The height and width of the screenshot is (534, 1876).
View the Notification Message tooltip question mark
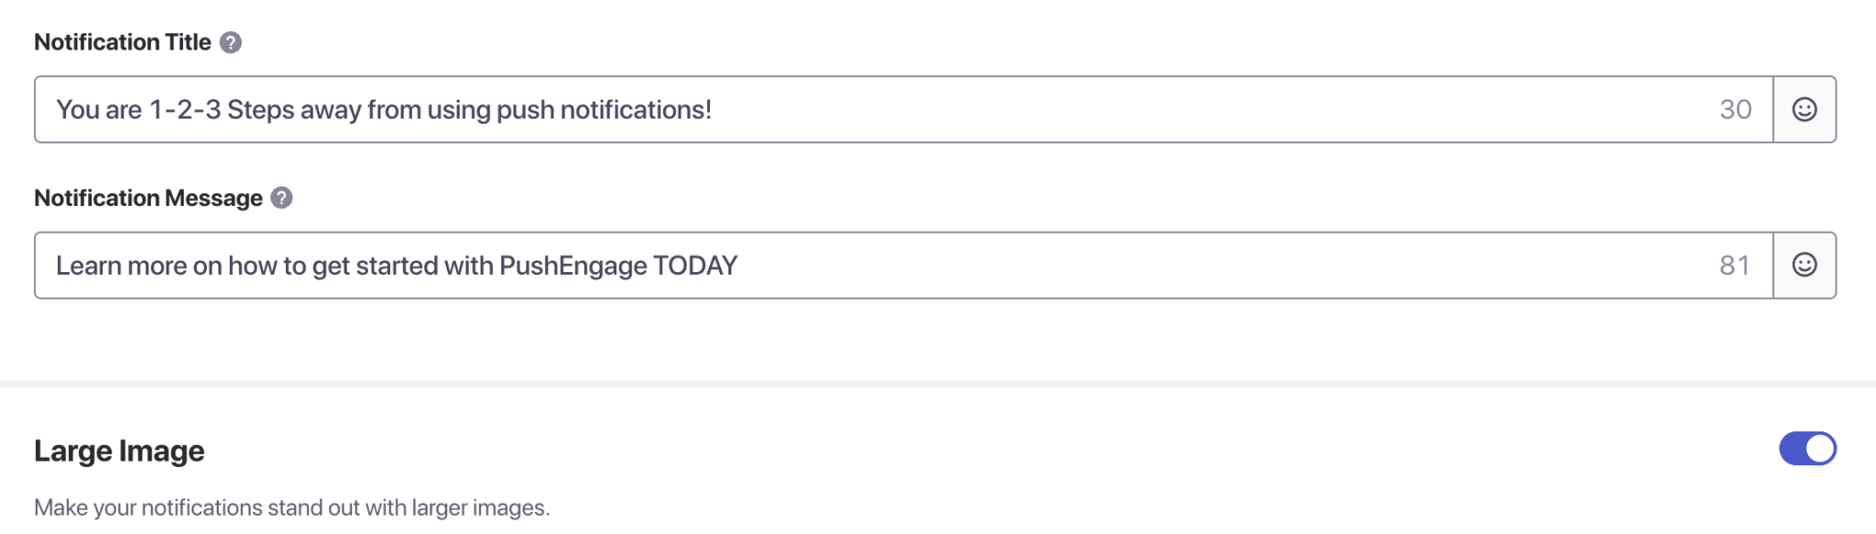[x=282, y=197]
